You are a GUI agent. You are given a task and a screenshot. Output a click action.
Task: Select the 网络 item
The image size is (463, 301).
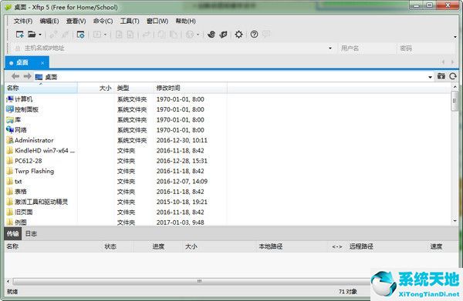point(16,130)
